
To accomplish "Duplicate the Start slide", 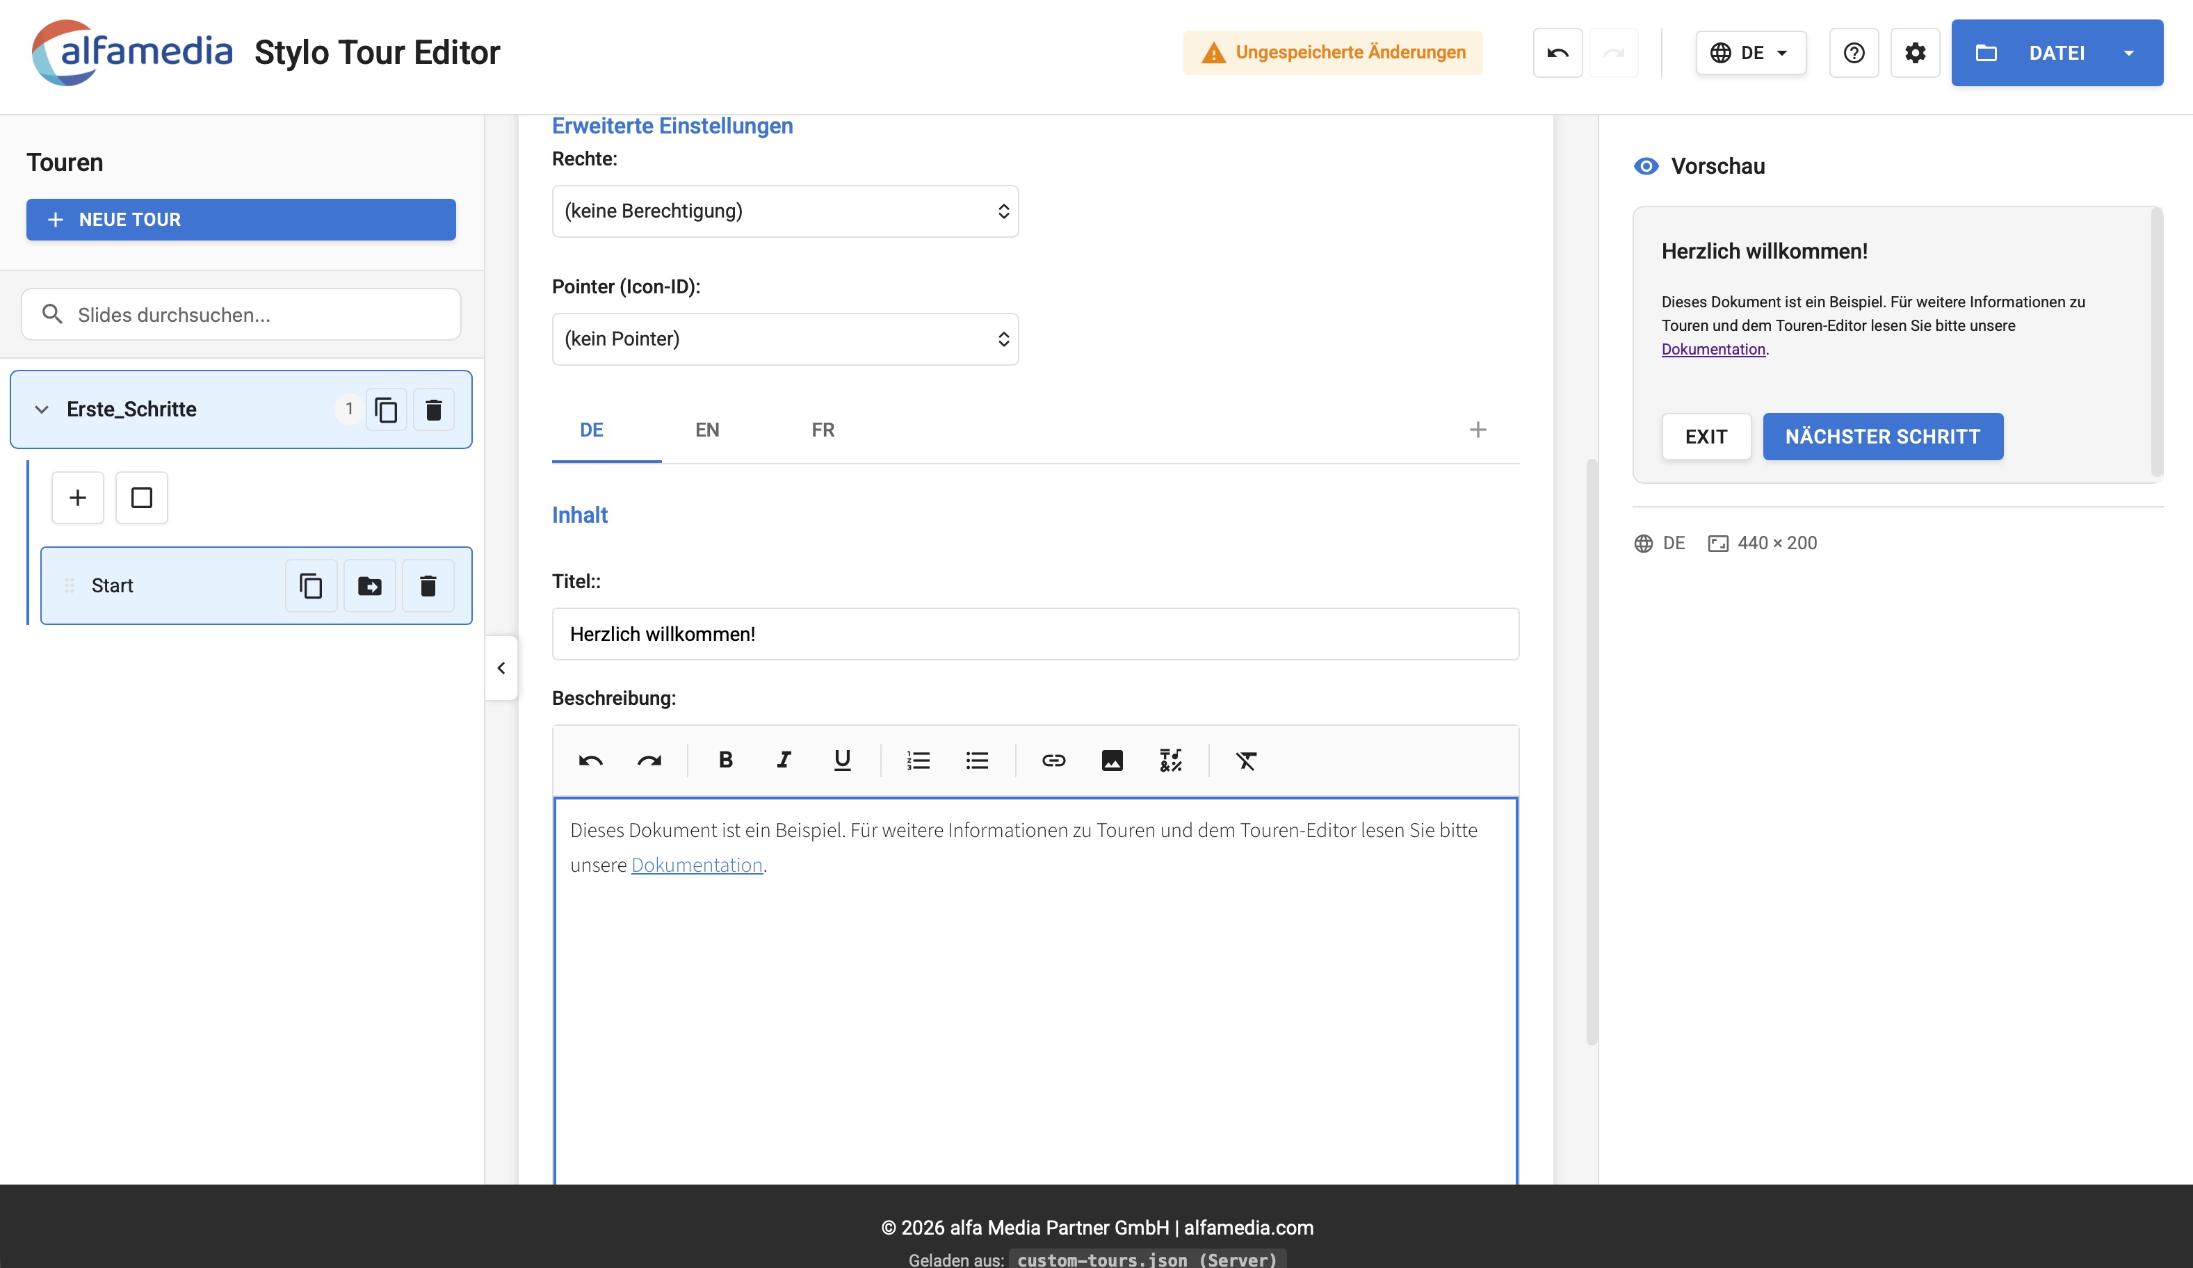I will (311, 586).
